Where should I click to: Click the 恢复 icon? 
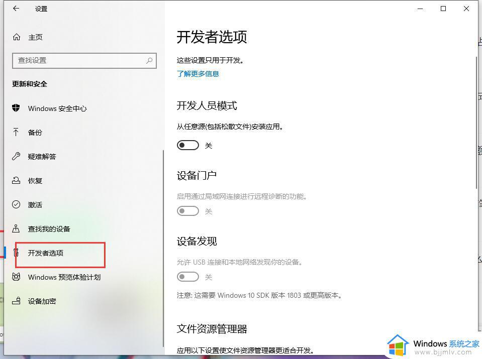pyautogui.click(x=16, y=181)
